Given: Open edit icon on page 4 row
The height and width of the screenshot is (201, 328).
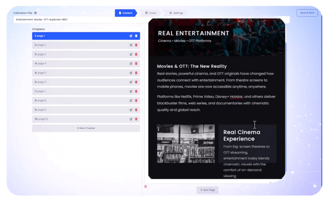Looking at the screenshot, I should pos(131,64).
